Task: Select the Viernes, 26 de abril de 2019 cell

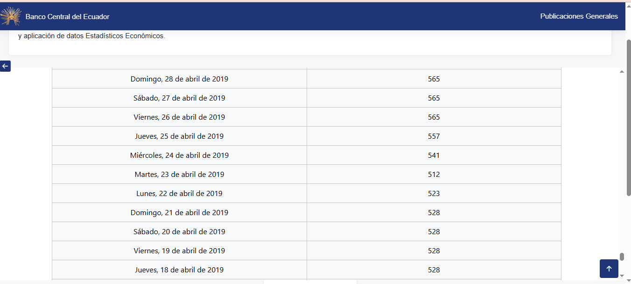Action: pos(179,117)
